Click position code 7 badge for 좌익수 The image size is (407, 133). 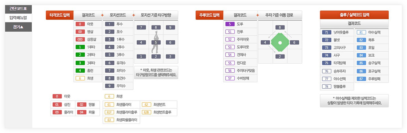pyautogui.click(x=109, y=70)
